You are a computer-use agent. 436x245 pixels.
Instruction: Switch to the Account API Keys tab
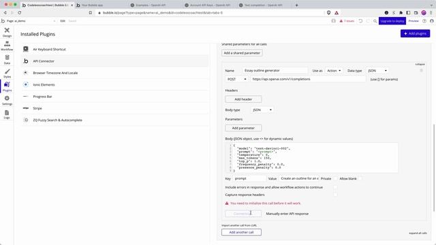tap(209, 5)
